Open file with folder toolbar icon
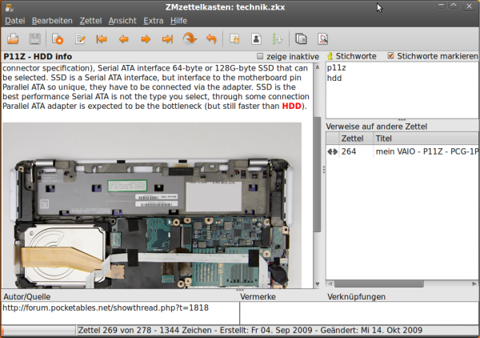Image resolution: width=480 pixels, height=338 pixels. tap(13, 39)
